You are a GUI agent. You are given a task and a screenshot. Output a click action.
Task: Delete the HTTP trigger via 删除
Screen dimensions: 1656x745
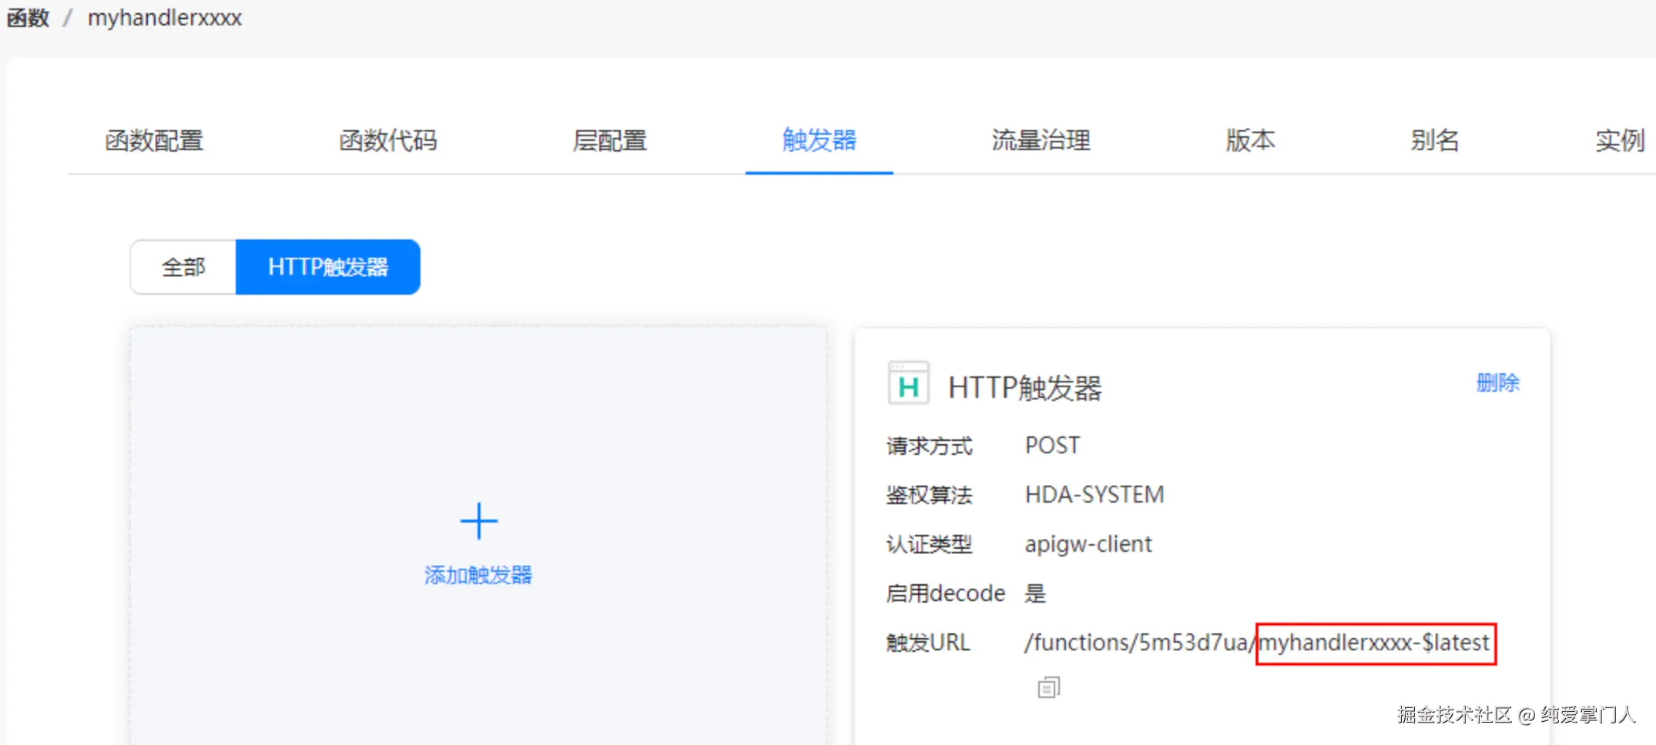[x=1498, y=383]
